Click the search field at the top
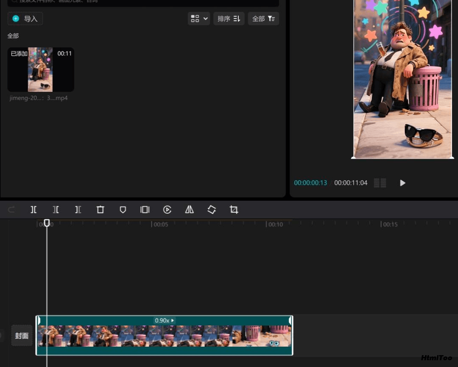The width and height of the screenshot is (458, 367). coord(143,3)
